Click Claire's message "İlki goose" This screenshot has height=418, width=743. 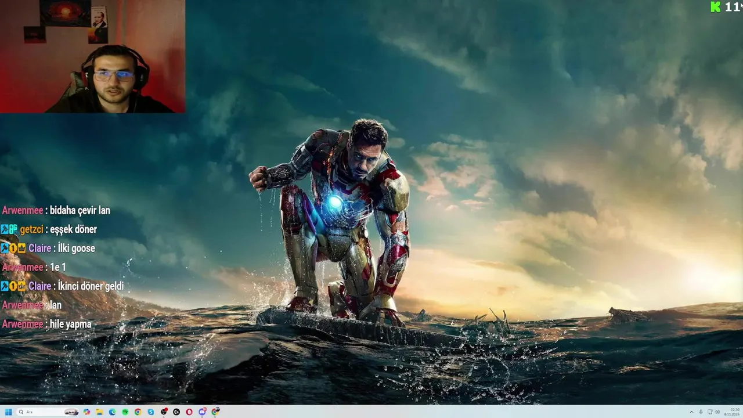pyautogui.click(x=76, y=248)
